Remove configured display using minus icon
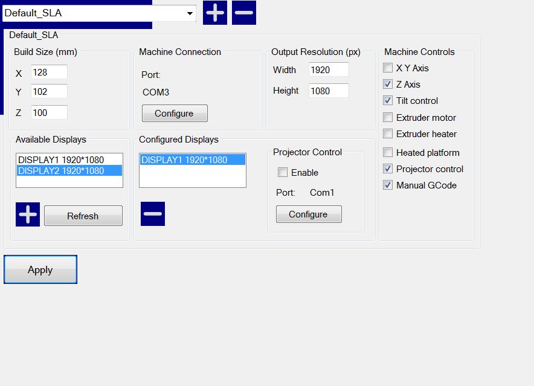Image resolution: width=534 pixels, height=386 pixels. pos(153,214)
